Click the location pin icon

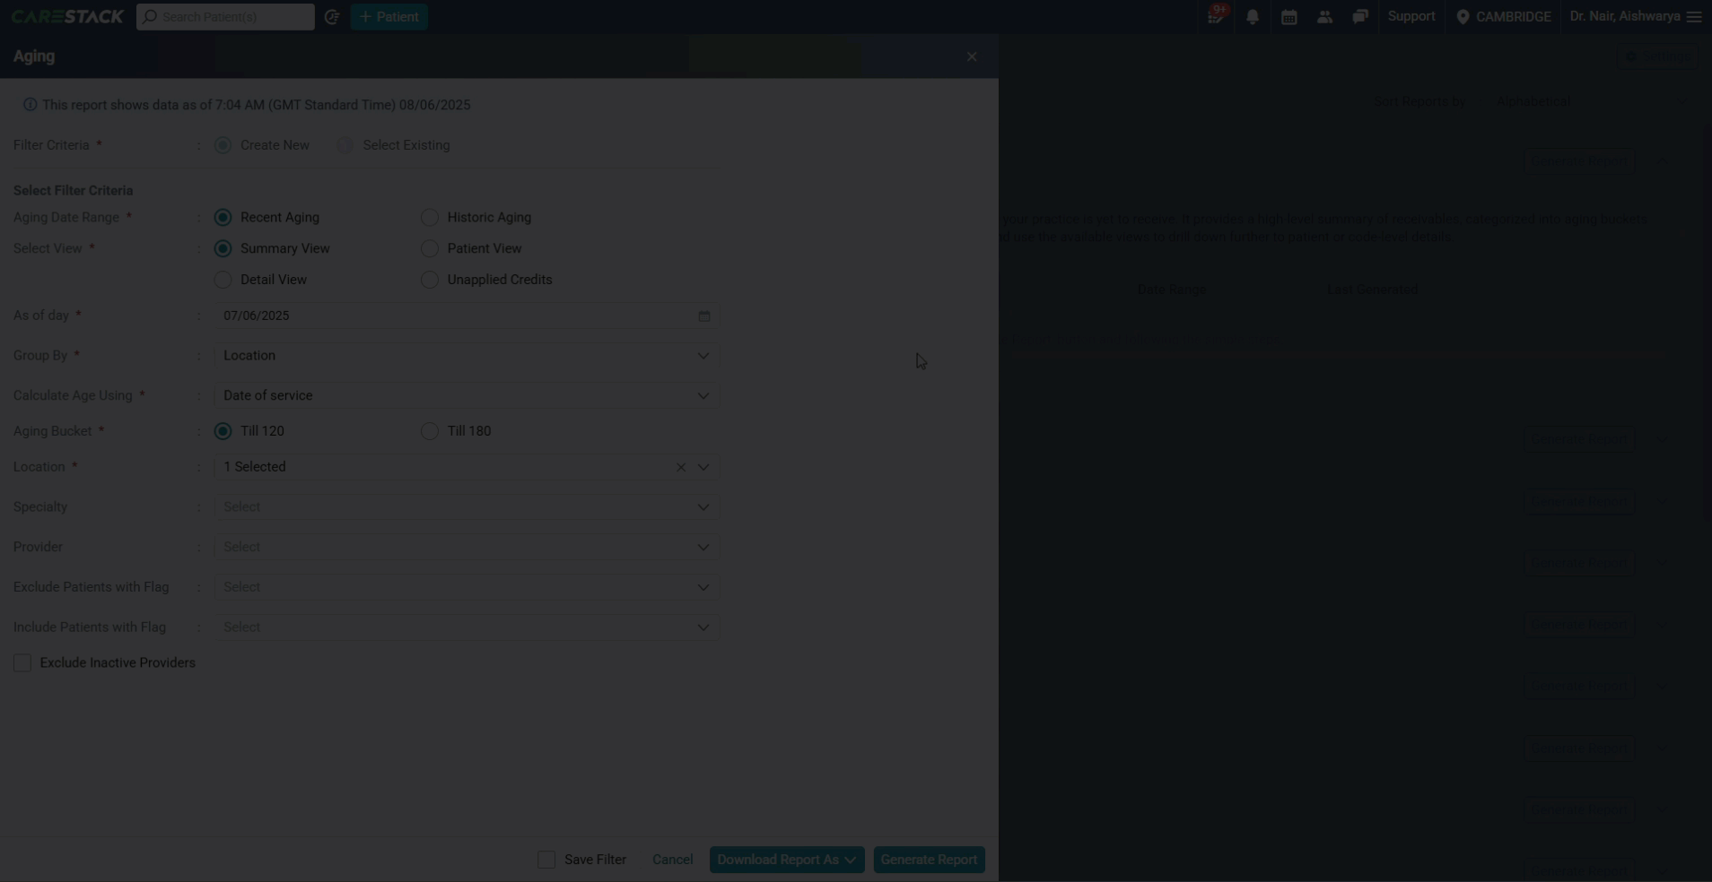click(1463, 16)
